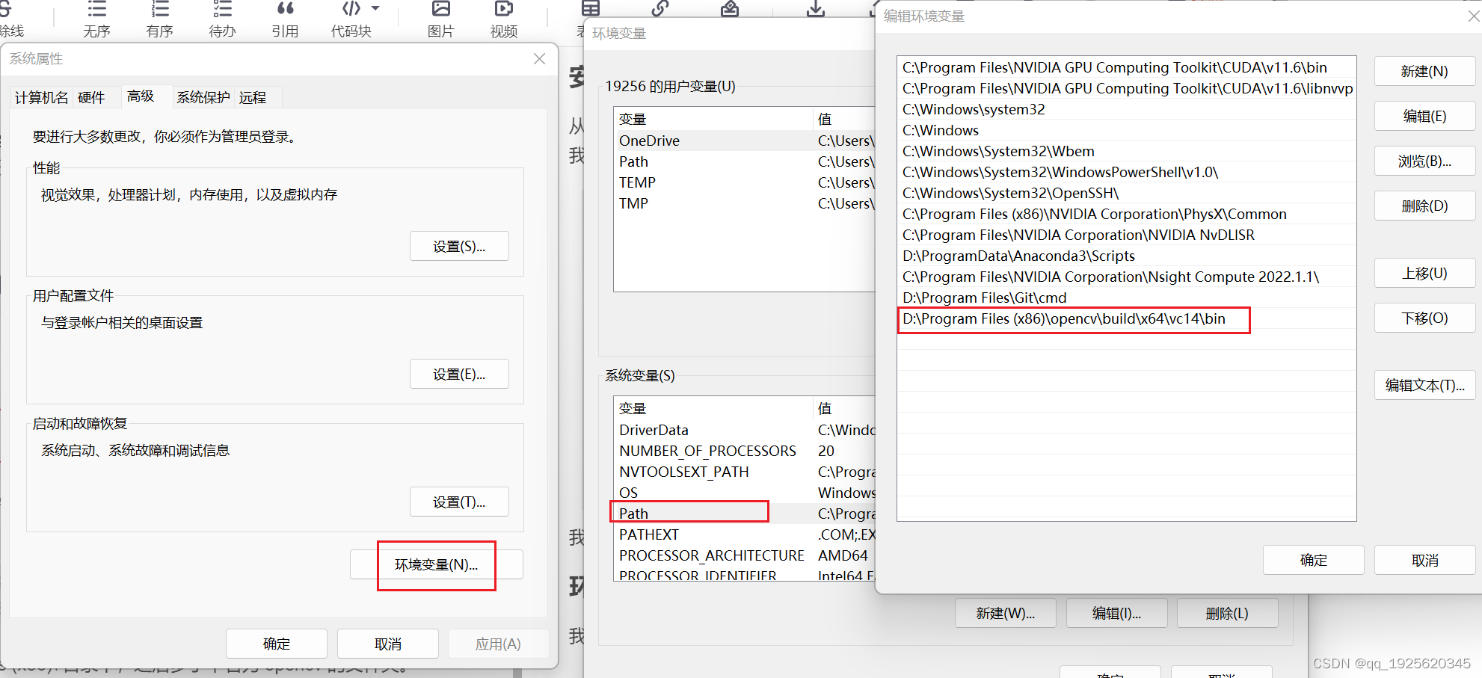The width and height of the screenshot is (1482, 678).
Task: Confirm 系统属性 dialog with 确定
Action: (x=277, y=644)
